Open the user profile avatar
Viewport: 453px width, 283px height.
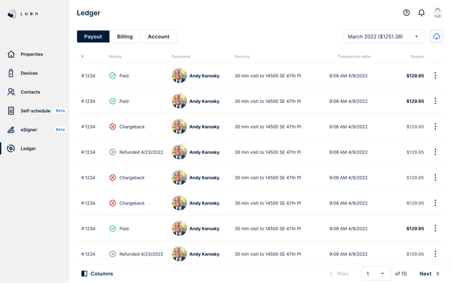(437, 13)
